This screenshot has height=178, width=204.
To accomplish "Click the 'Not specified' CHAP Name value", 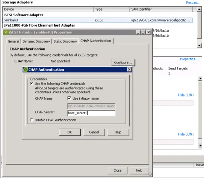I will point(60,61).
